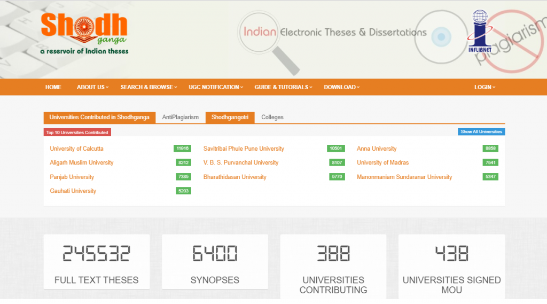The height and width of the screenshot is (304, 547).
Task: Open Manonmaniam Sundaranar University link
Action: coord(404,177)
